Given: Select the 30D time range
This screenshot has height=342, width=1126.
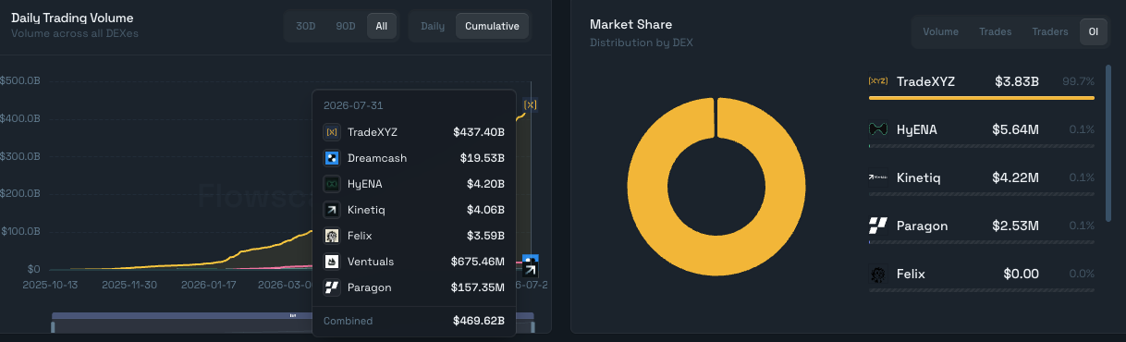Looking at the screenshot, I should (306, 26).
